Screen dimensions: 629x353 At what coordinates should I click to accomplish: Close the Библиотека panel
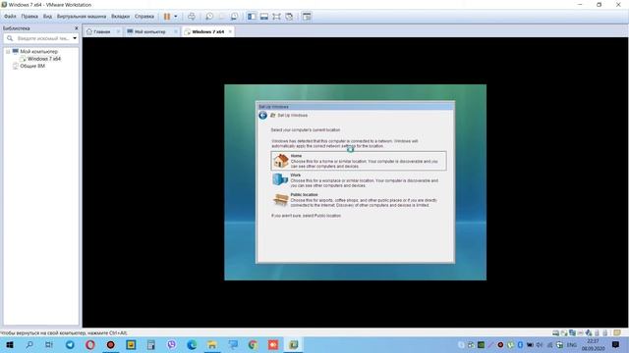pos(77,28)
